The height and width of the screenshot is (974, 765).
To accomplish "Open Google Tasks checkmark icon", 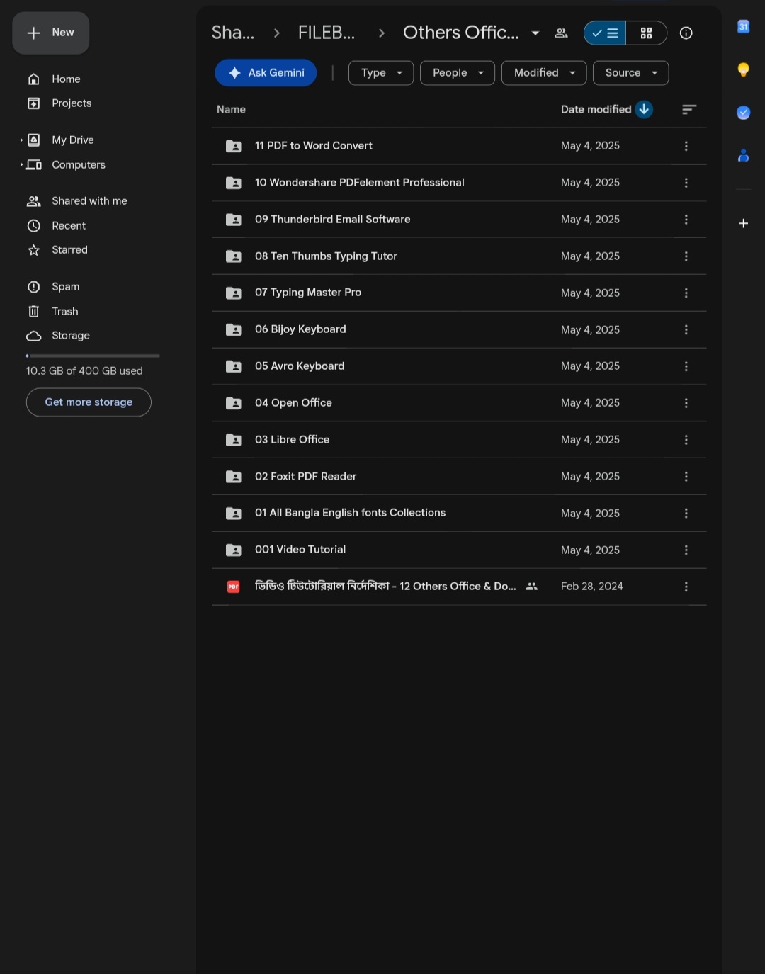I will tap(743, 113).
